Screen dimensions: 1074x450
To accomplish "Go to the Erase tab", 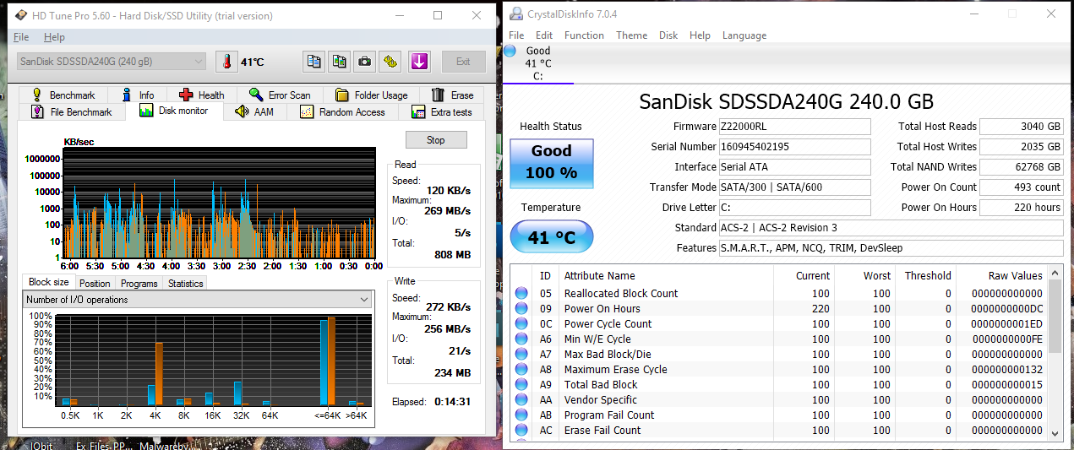I will (453, 95).
